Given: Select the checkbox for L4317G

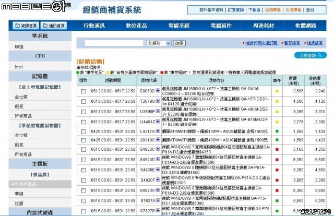Looking at the screenshot, I should [x=83, y=131].
